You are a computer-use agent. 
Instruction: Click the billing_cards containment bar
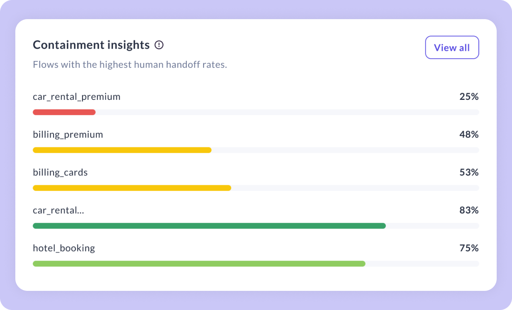click(x=132, y=188)
